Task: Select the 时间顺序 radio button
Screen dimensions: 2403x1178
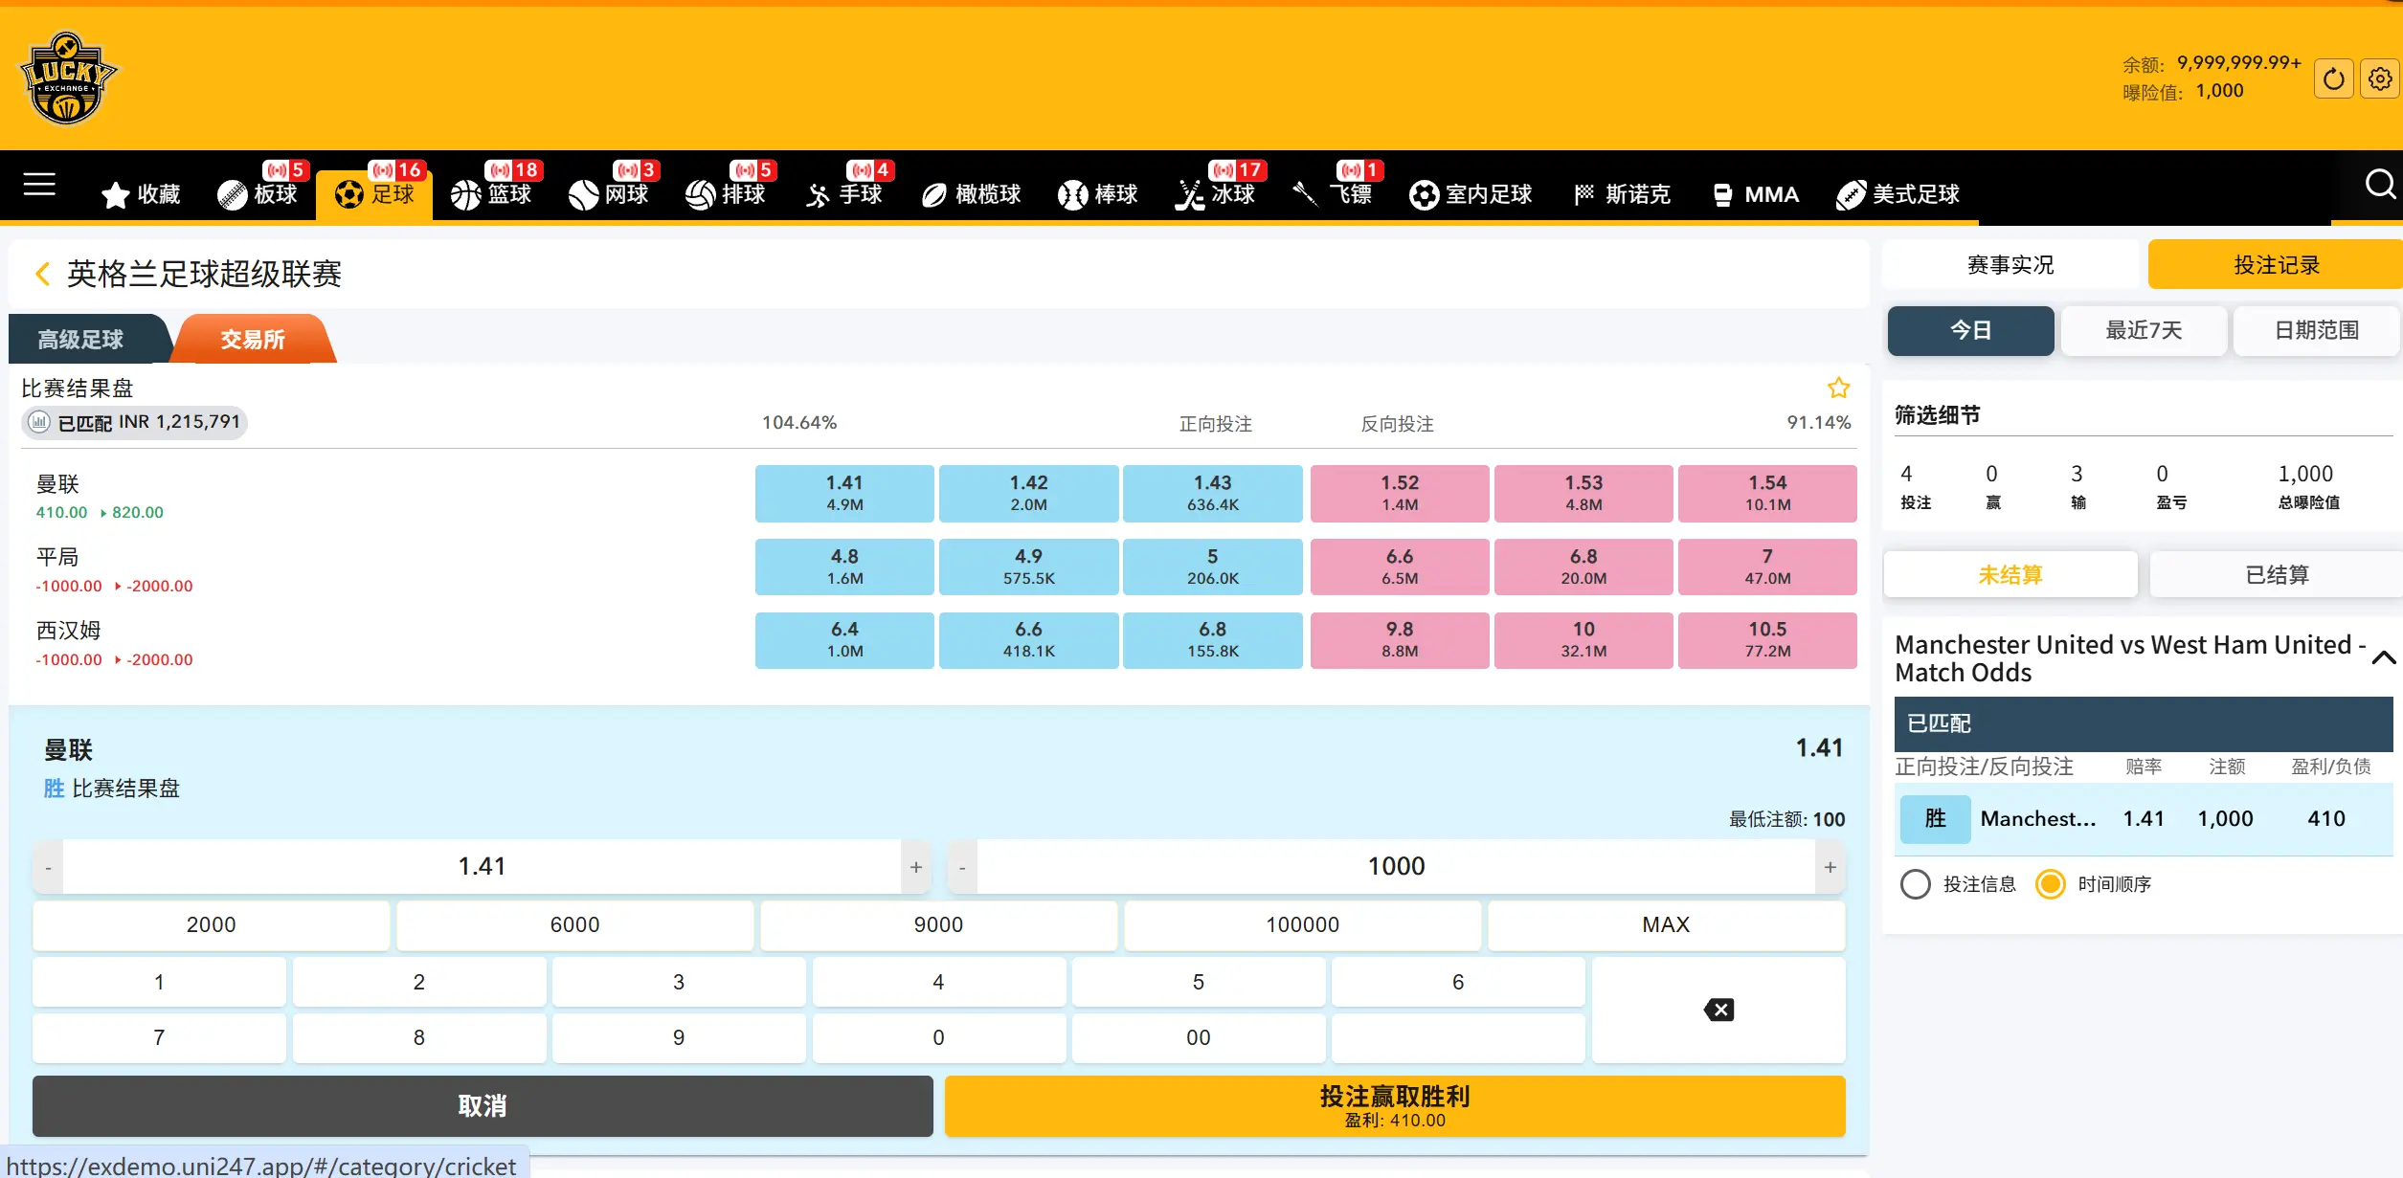Action: [2050, 884]
